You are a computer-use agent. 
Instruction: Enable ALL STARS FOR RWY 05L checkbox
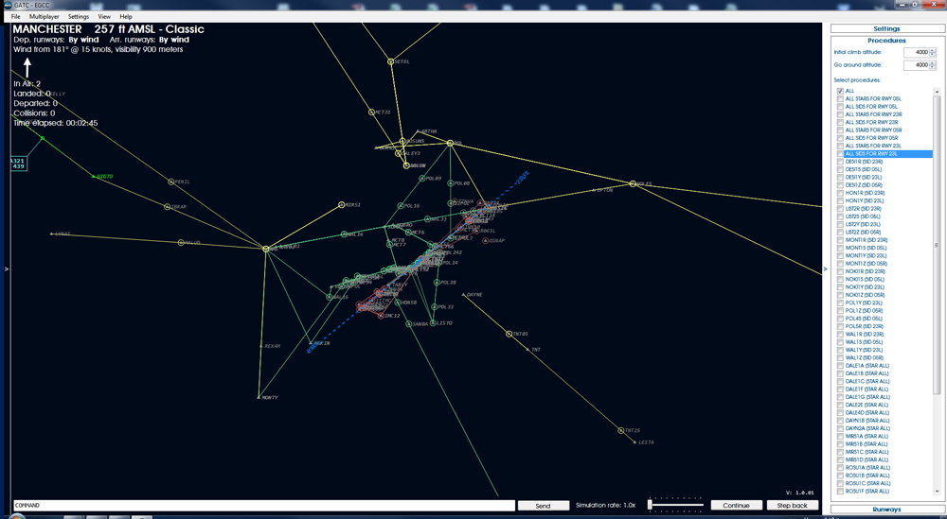[x=840, y=99]
